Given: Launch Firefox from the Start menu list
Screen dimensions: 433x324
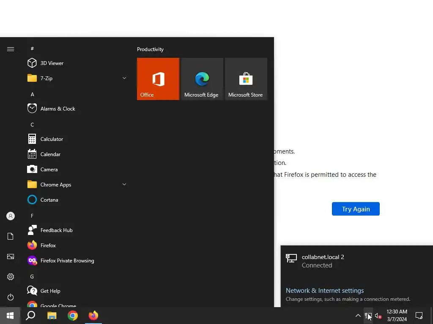Looking at the screenshot, I should click(77, 245).
